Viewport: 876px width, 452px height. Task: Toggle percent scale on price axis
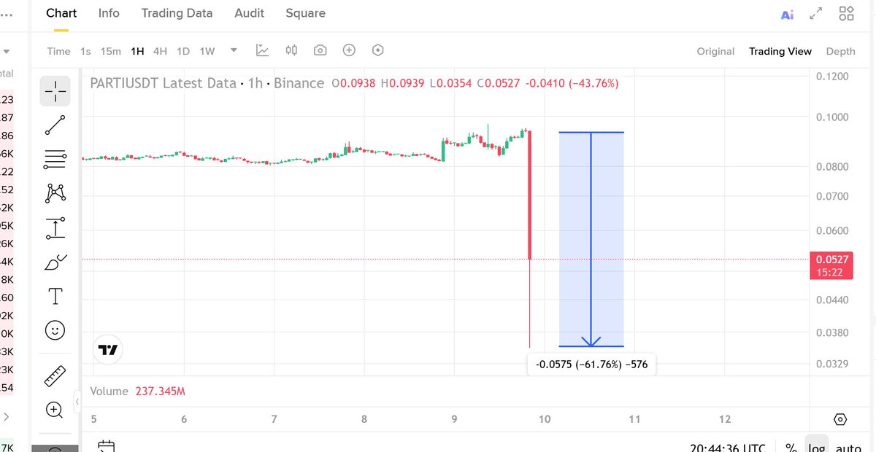791,448
